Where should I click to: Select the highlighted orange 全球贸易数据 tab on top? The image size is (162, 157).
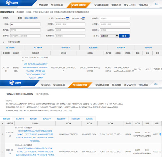click(x=78, y=5)
